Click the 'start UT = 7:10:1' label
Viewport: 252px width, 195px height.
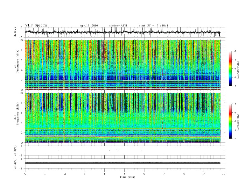click(154, 25)
